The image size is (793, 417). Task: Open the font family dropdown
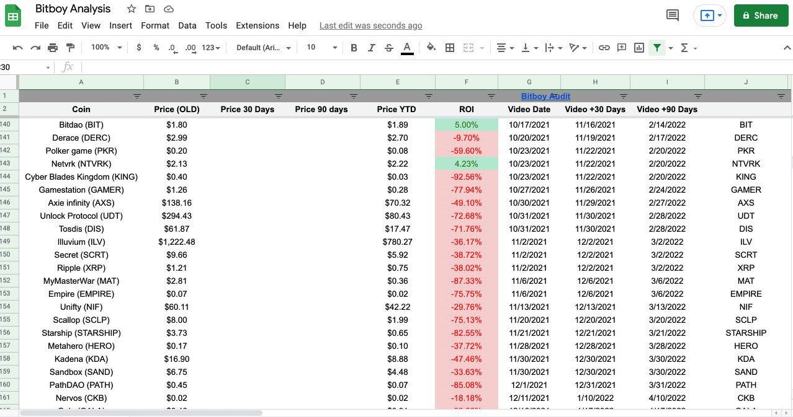coord(264,48)
